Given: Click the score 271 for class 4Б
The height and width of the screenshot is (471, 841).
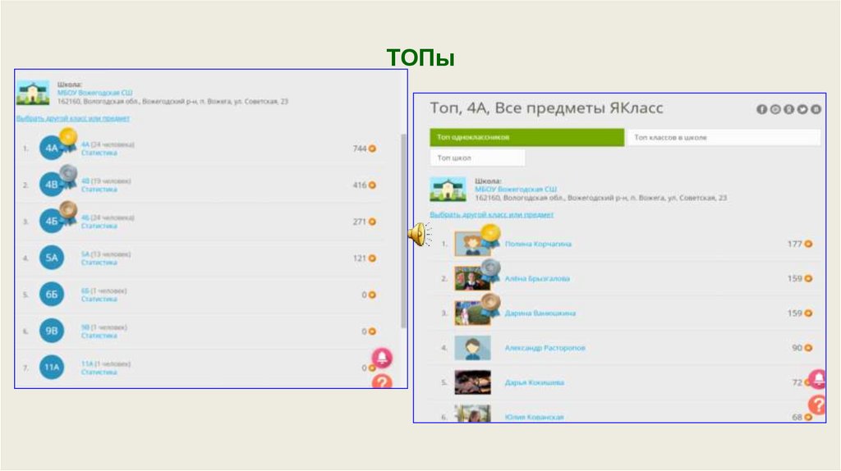Looking at the screenshot, I should point(360,222).
